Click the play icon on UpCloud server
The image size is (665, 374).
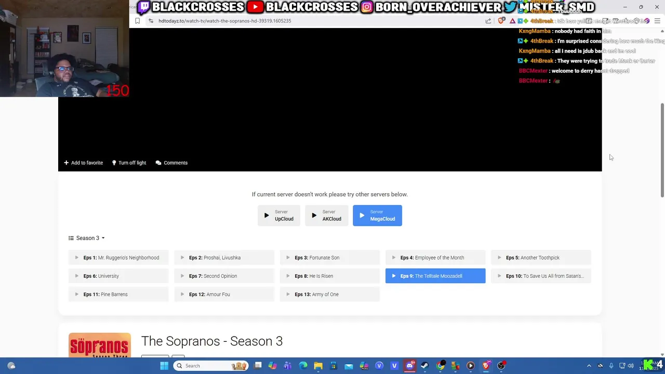tap(267, 215)
